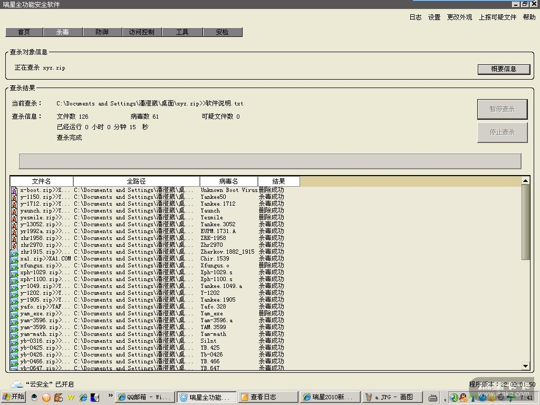Sort by 文件名 column header
540x405 pixels.
(41, 181)
